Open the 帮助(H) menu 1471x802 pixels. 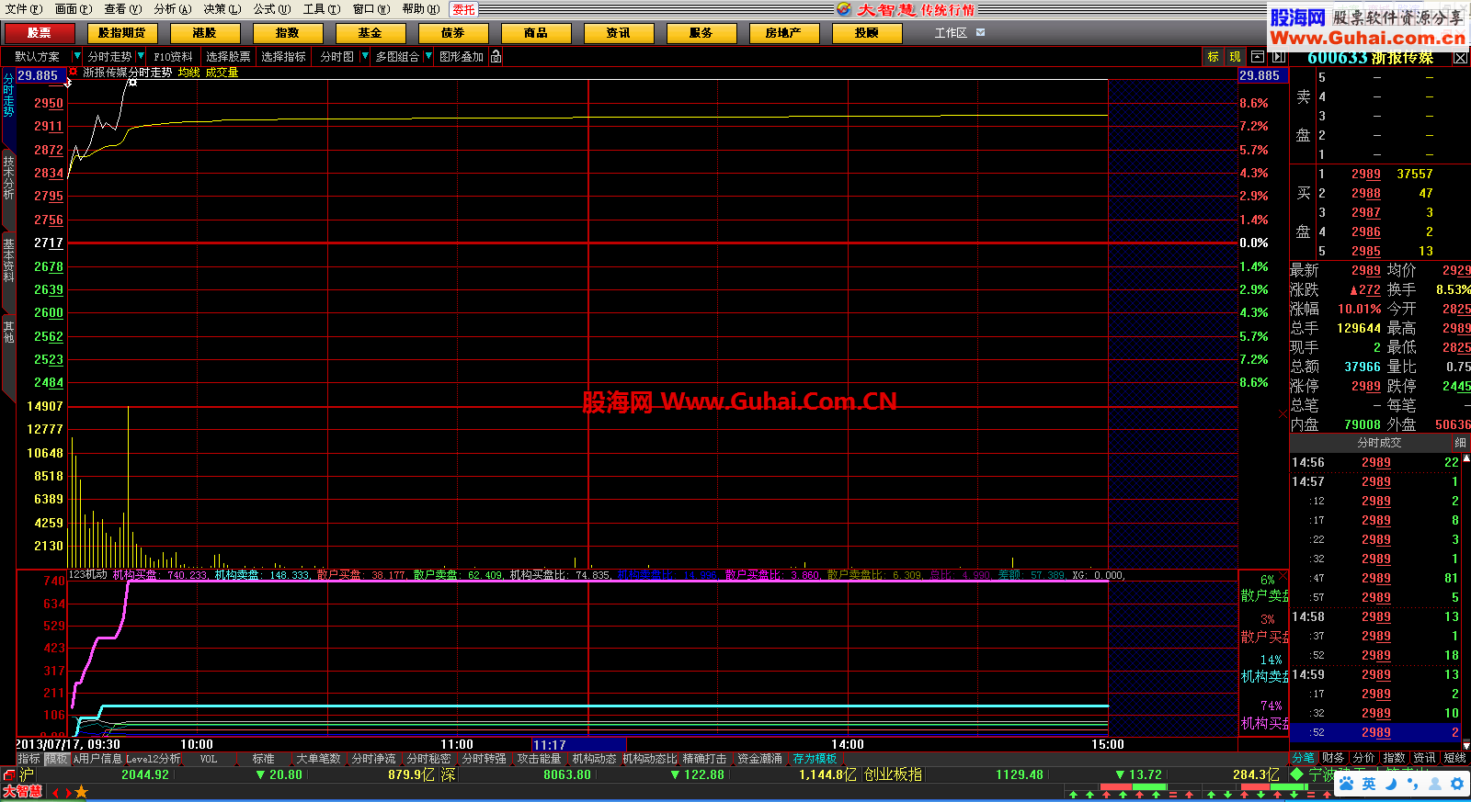[x=421, y=9]
